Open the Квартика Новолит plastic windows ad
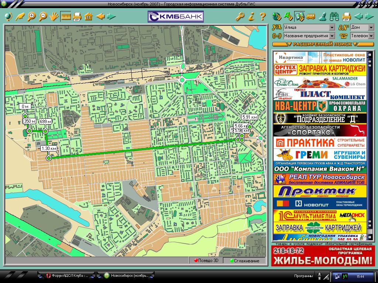This screenshot has height=283, width=378. tap(320, 57)
